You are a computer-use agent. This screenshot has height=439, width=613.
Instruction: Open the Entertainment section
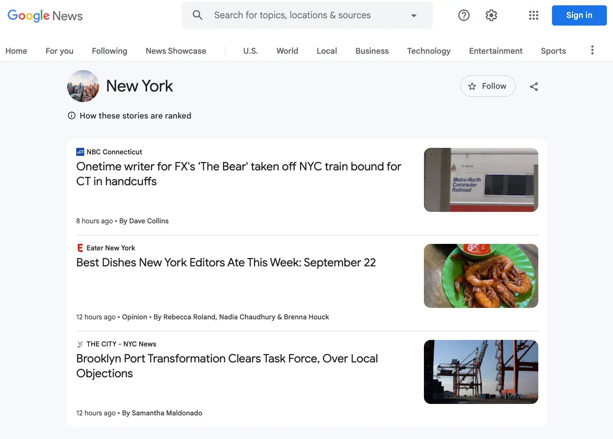point(496,51)
